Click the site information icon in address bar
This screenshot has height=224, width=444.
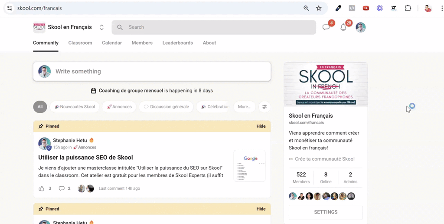[x=10, y=8]
